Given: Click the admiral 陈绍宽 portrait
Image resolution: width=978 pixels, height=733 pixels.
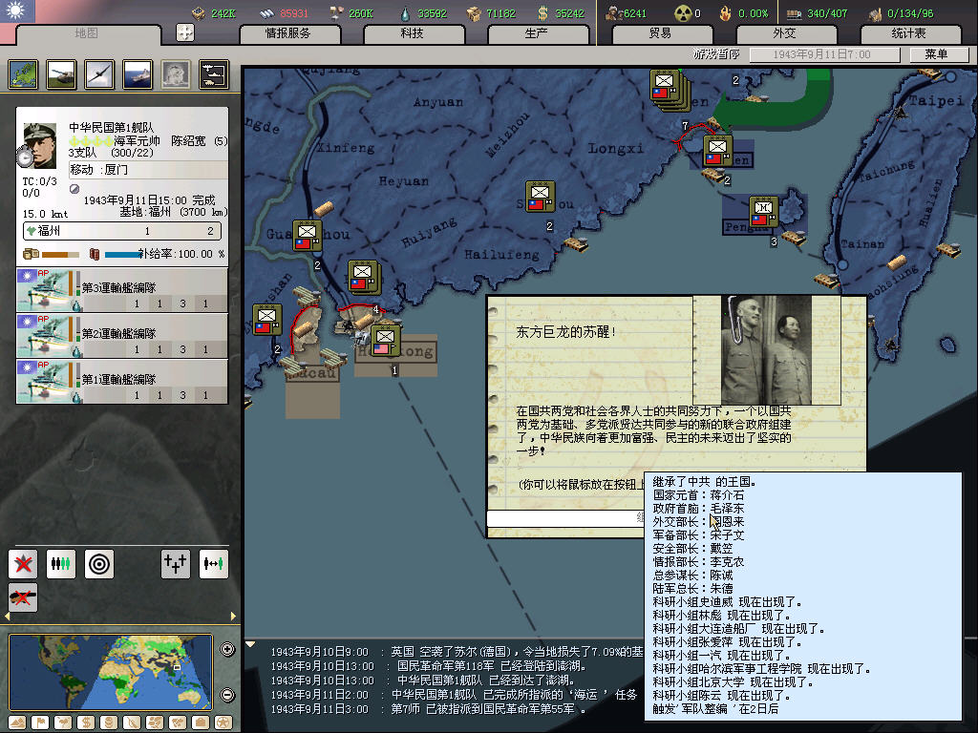Looking at the screenshot, I should click(40, 145).
